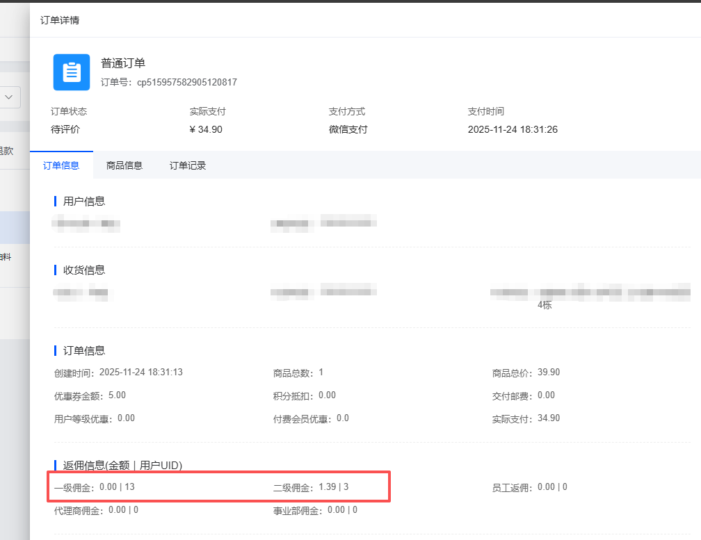The width and height of the screenshot is (701, 540).
Task: Click the 优惠券金额 value 5.00
Action: coord(117,395)
